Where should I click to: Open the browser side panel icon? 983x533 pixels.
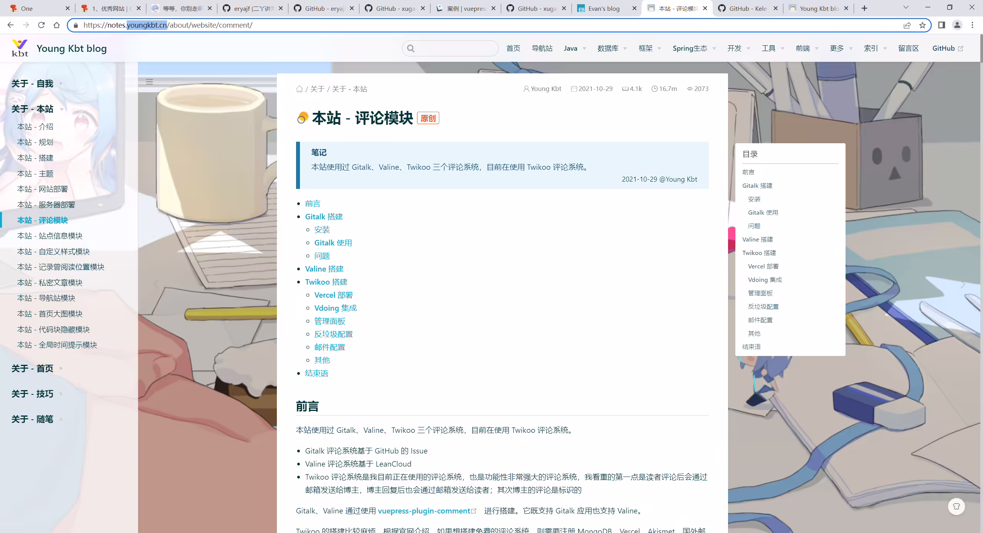(942, 25)
